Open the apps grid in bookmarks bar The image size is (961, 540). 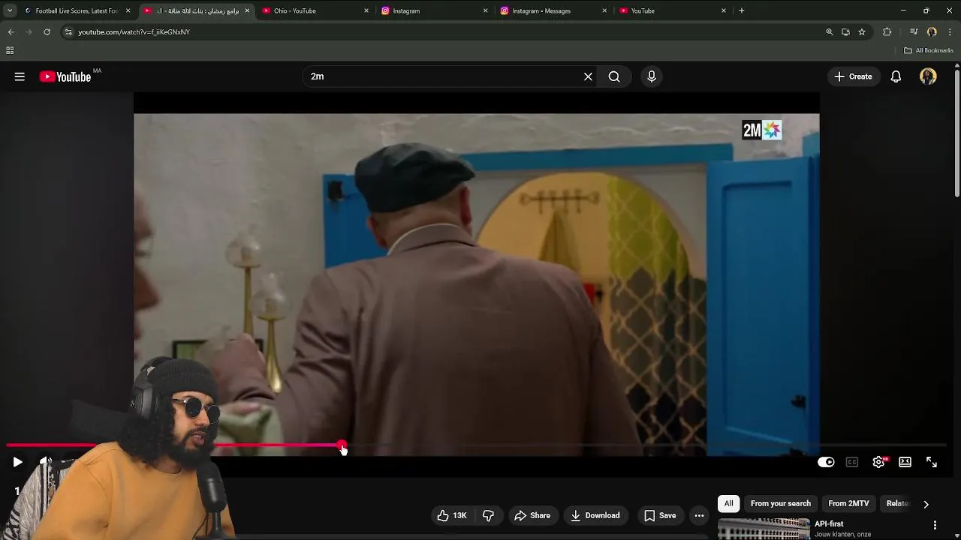pos(10,50)
